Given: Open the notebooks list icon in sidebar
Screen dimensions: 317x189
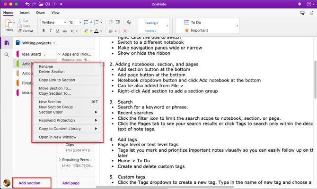Looking at the screenshot, I should click(7, 43).
